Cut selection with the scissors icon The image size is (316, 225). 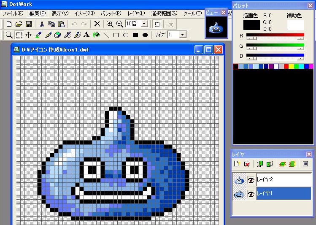point(42,24)
